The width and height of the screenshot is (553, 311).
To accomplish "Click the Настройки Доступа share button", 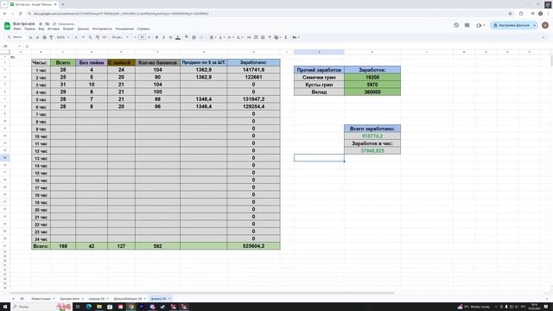I will (512, 25).
